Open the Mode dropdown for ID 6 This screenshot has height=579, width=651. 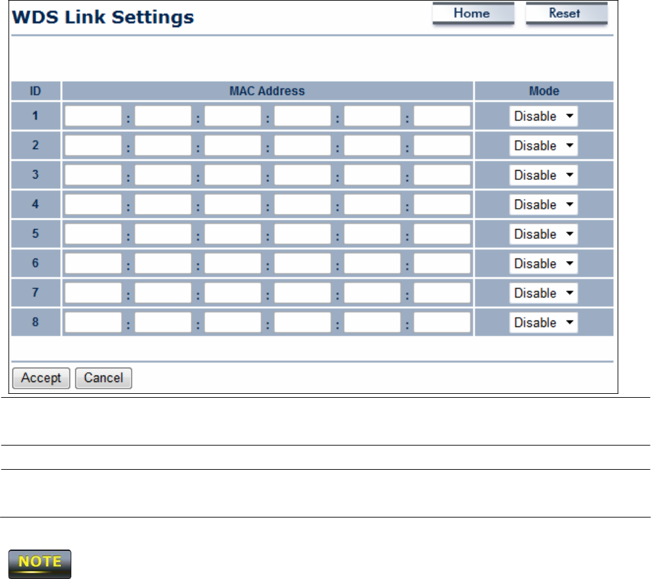(x=544, y=264)
